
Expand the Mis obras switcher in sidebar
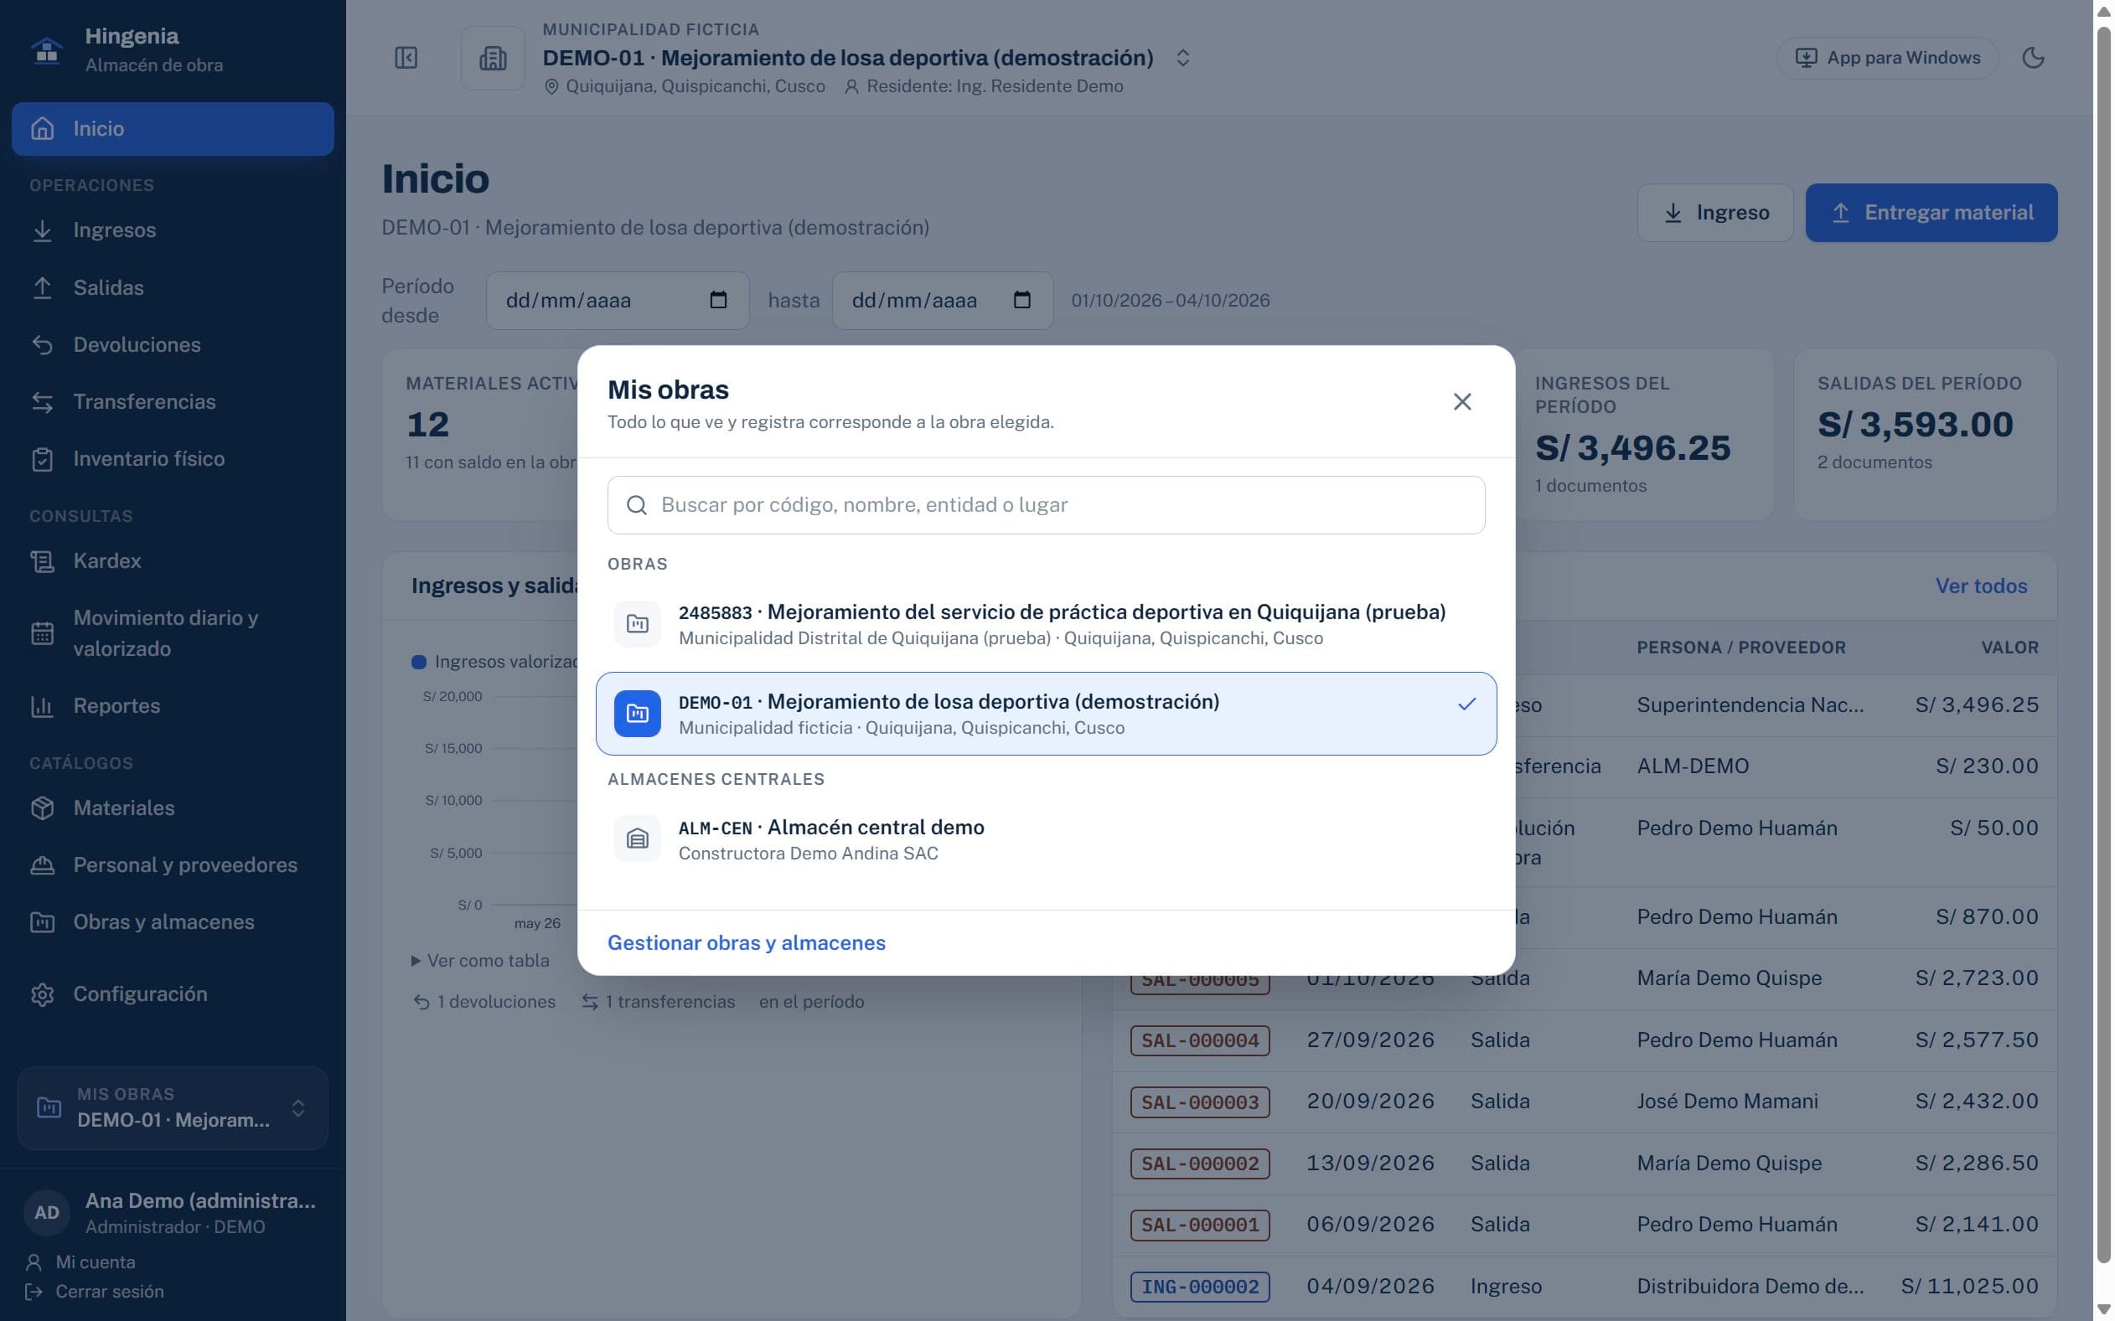173,1108
